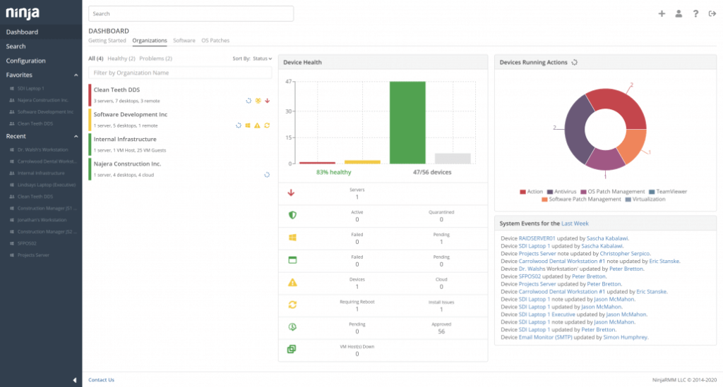The width and height of the screenshot is (723, 387).
Task: Open Carrolwood Dental Workstation #1 note updated link
Action: (x=561, y=261)
